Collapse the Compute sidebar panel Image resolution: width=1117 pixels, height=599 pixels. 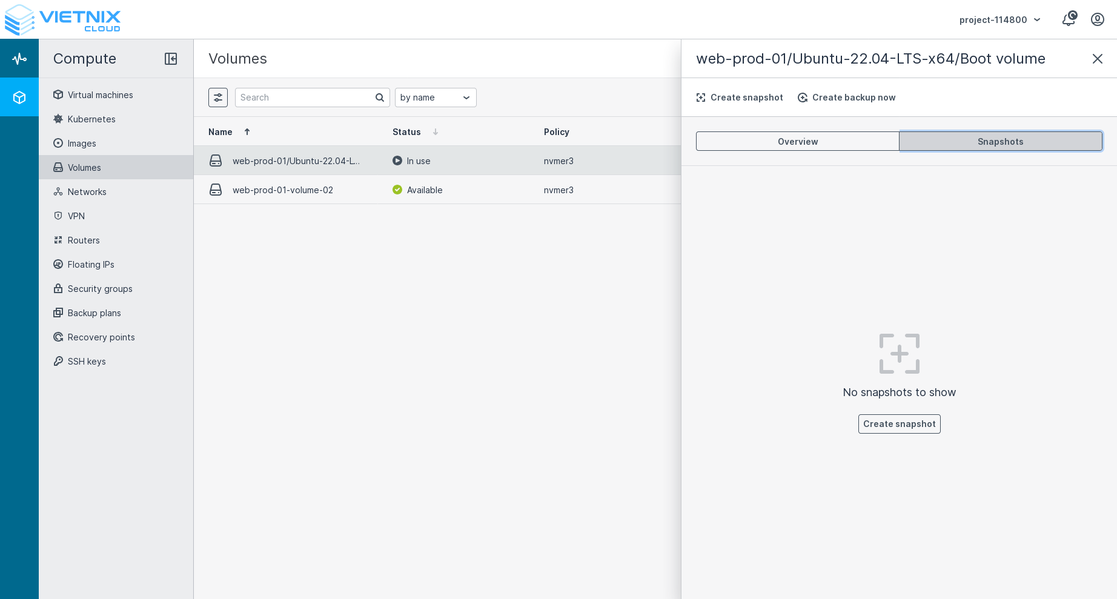pyautogui.click(x=171, y=59)
